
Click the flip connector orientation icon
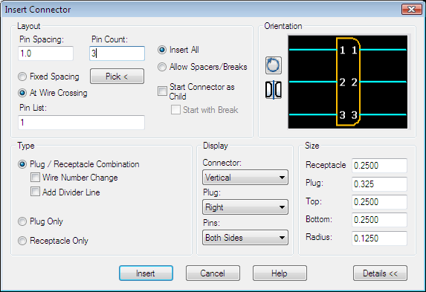[274, 90]
